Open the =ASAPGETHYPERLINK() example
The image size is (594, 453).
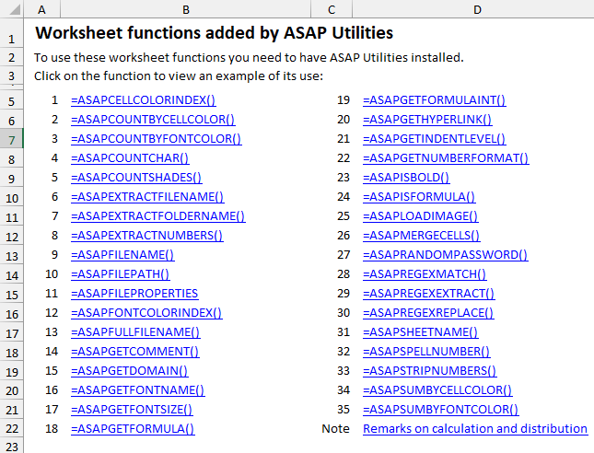click(x=427, y=120)
